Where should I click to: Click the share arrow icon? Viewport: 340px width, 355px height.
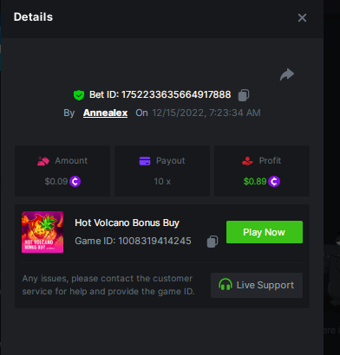287,74
